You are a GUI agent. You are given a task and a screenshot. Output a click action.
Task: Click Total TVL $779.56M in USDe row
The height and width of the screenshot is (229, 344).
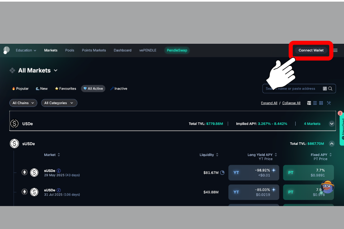point(206,123)
